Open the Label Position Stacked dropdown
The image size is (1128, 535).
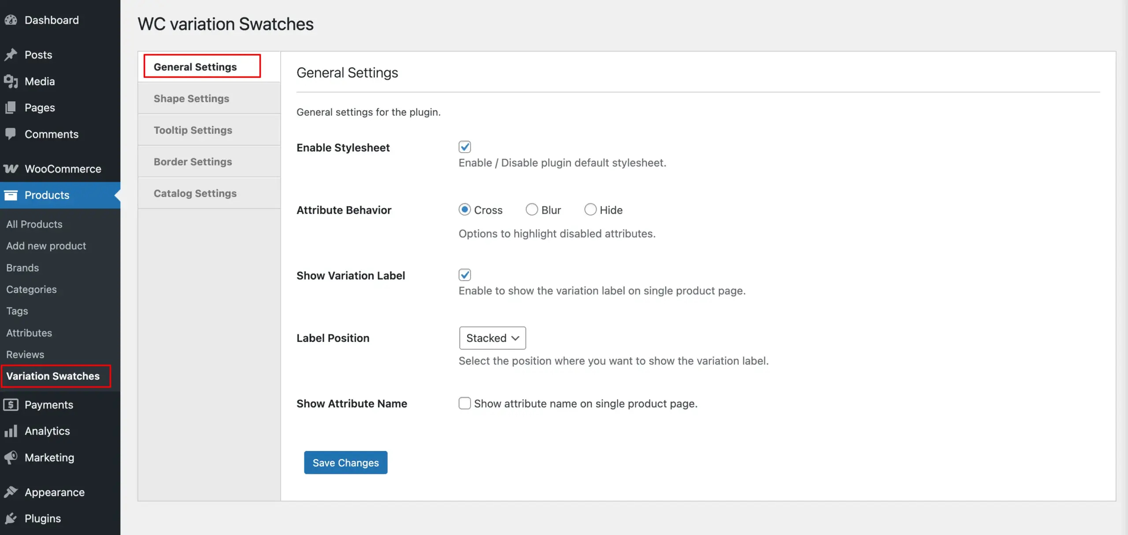[492, 338]
